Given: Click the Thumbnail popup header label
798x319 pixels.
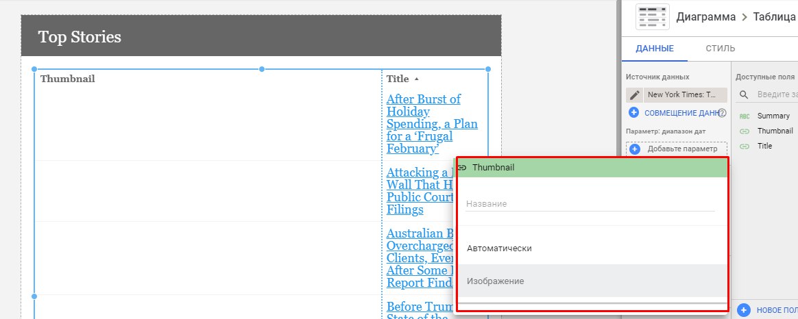Looking at the screenshot, I should pos(493,167).
